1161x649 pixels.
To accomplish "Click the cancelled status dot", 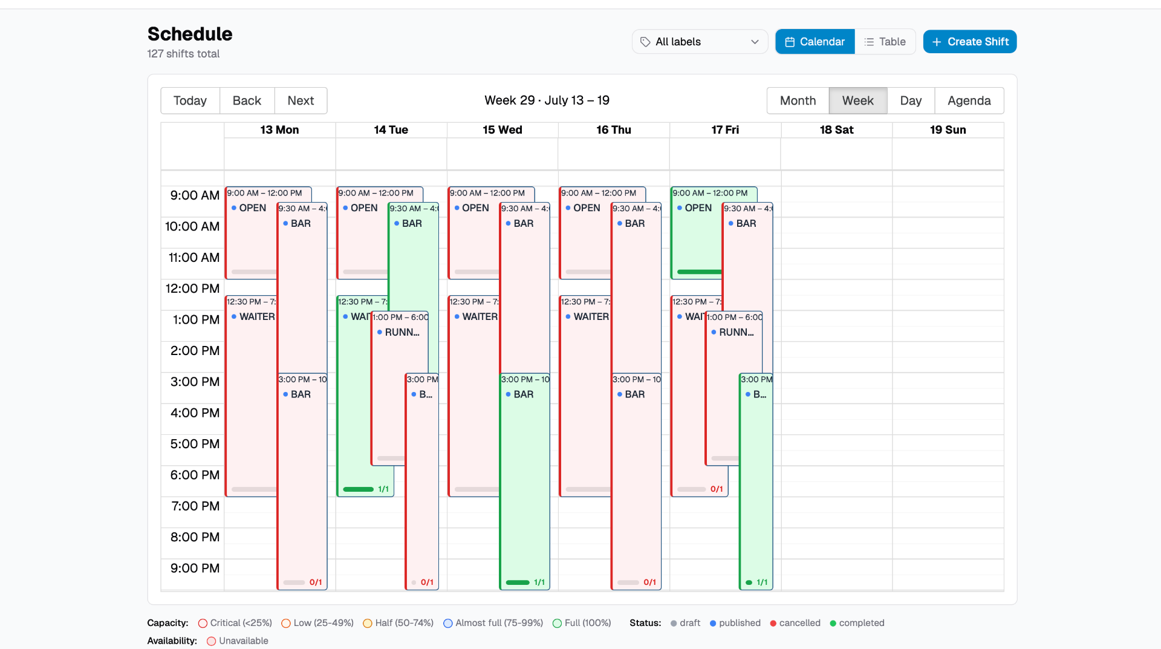I will [x=773, y=623].
